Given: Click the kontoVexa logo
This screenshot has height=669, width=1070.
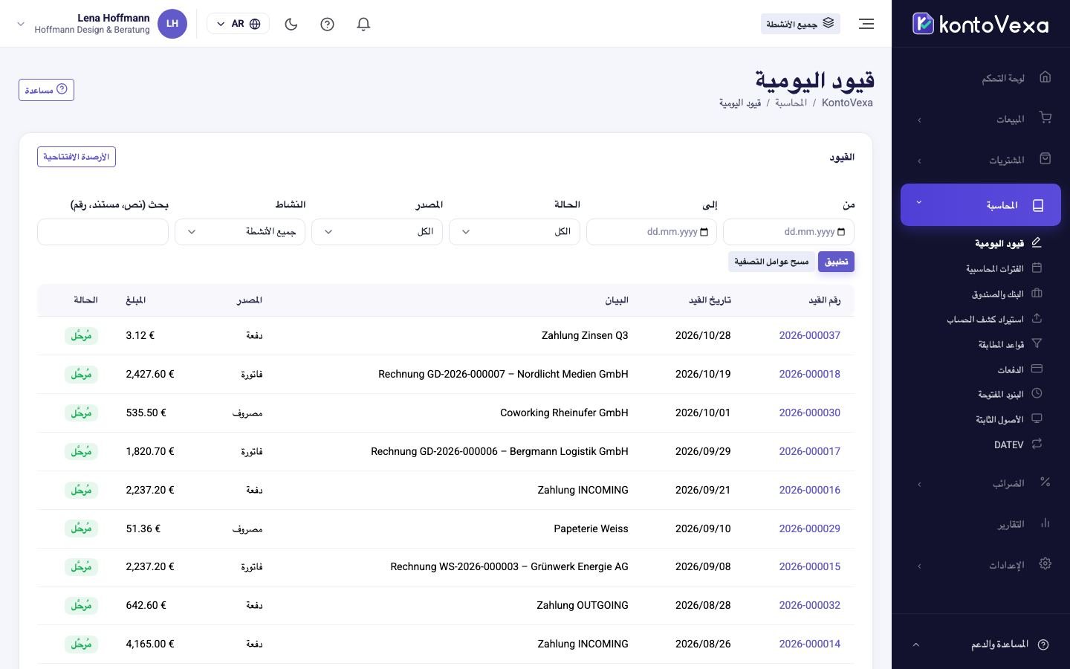Looking at the screenshot, I should tap(981, 24).
